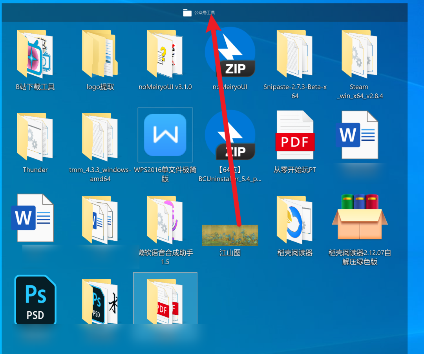This screenshot has height=354, width=424.
Task: Open the folder containing a PSD file
Action: [100, 301]
